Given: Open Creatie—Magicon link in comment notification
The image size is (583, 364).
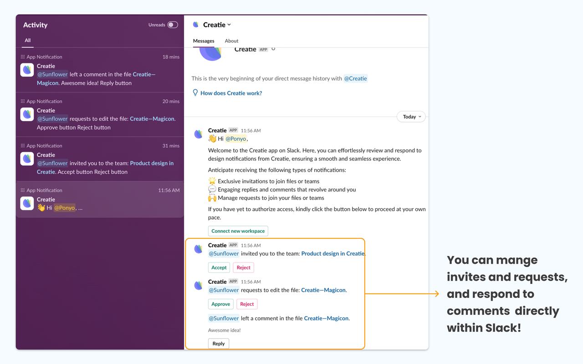Looking at the screenshot, I should [x=96, y=78].
